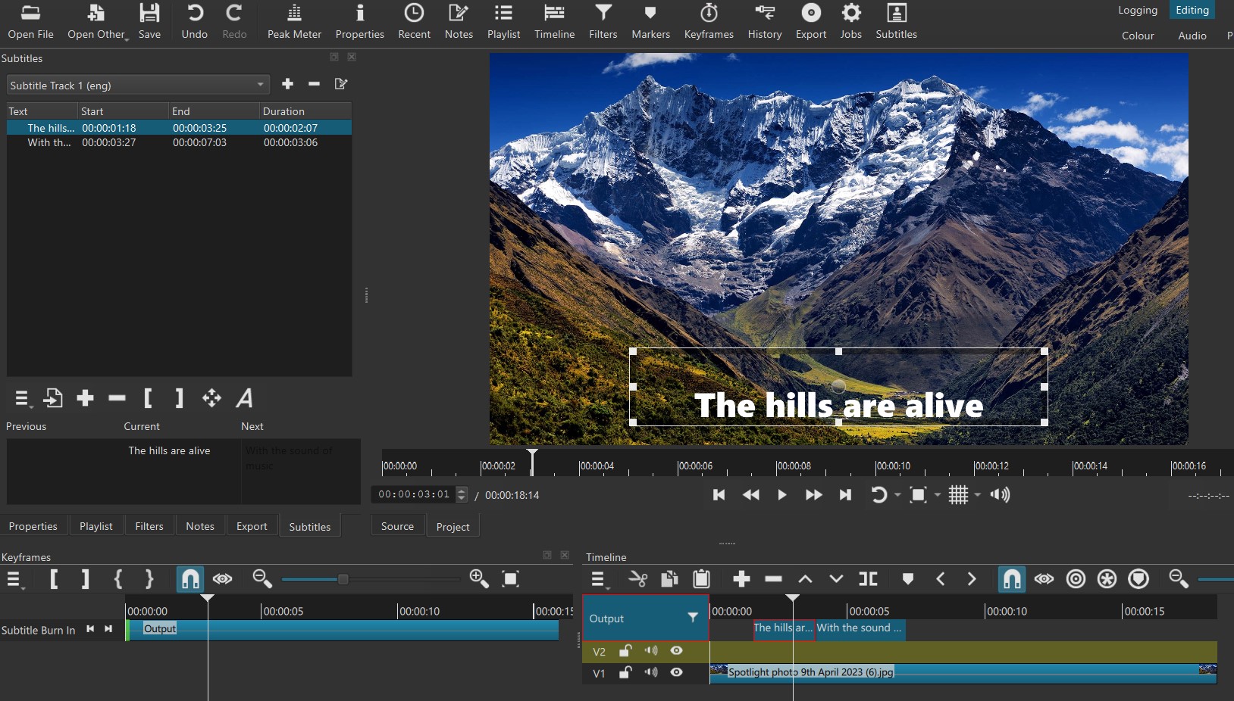Add a new subtitle track

point(287,84)
